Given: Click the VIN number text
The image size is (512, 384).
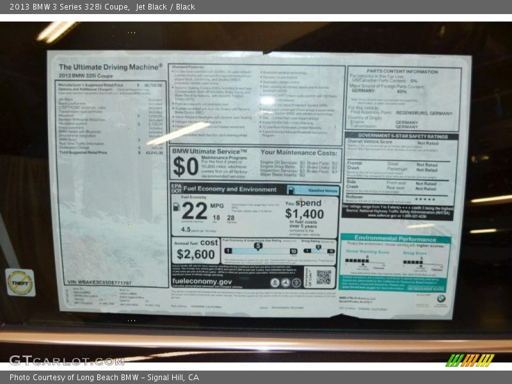Looking at the screenshot, I should (99, 282).
